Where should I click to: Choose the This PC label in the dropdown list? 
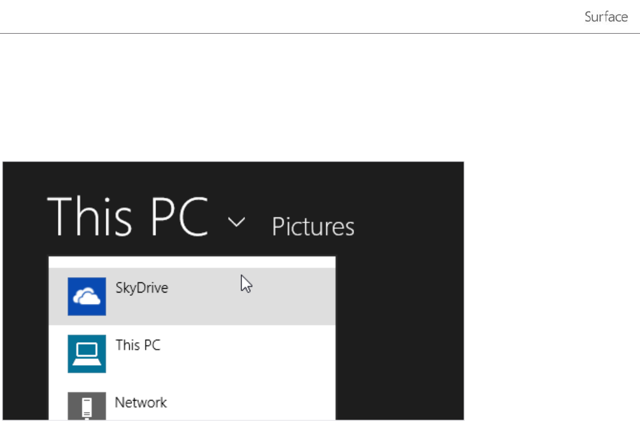[138, 345]
